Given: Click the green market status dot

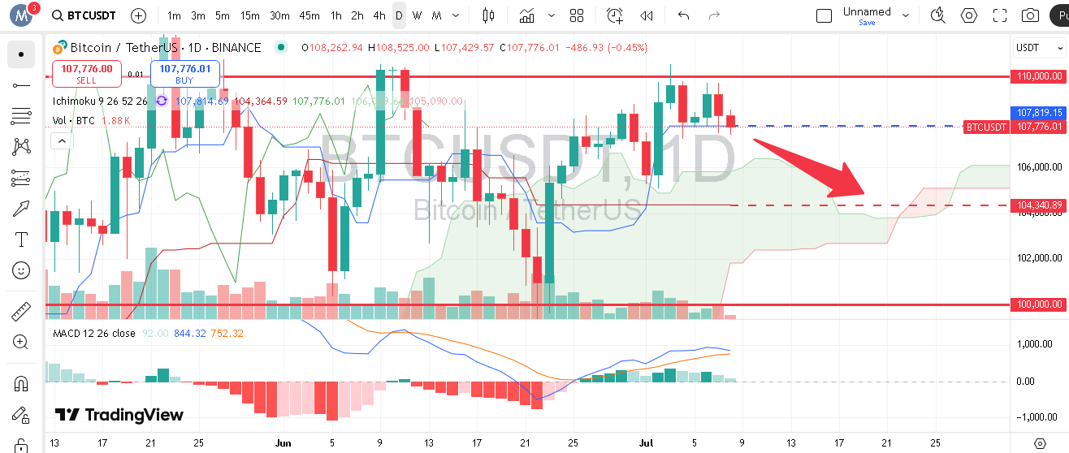Looking at the screenshot, I should (281, 47).
